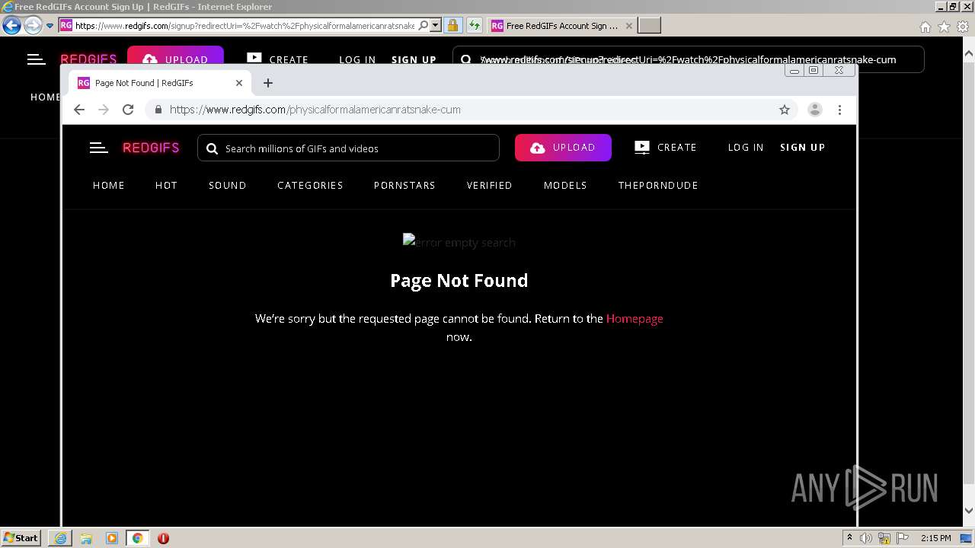Click IE scrollbar down arrow
The height and width of the screenshot is (548, 975).
(969, 511)
